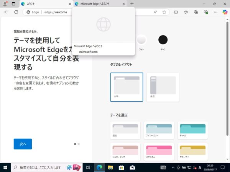Switch to Microsoft Edge へようこそ tab
This screenshot has height=172, width=230.
click(100, 4)
